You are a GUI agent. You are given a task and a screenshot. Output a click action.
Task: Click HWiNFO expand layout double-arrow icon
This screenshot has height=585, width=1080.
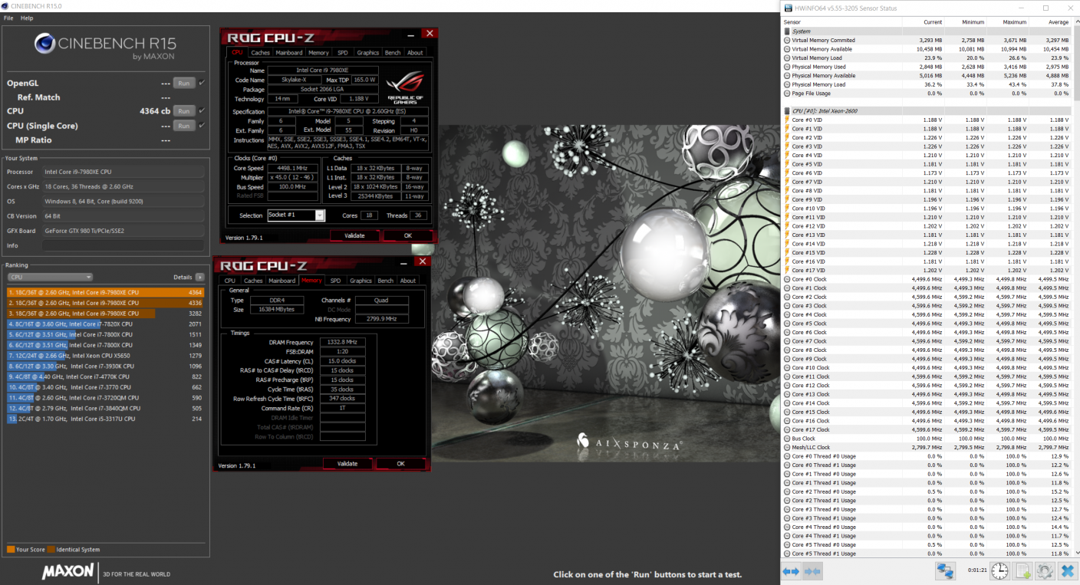coord(791,571)
